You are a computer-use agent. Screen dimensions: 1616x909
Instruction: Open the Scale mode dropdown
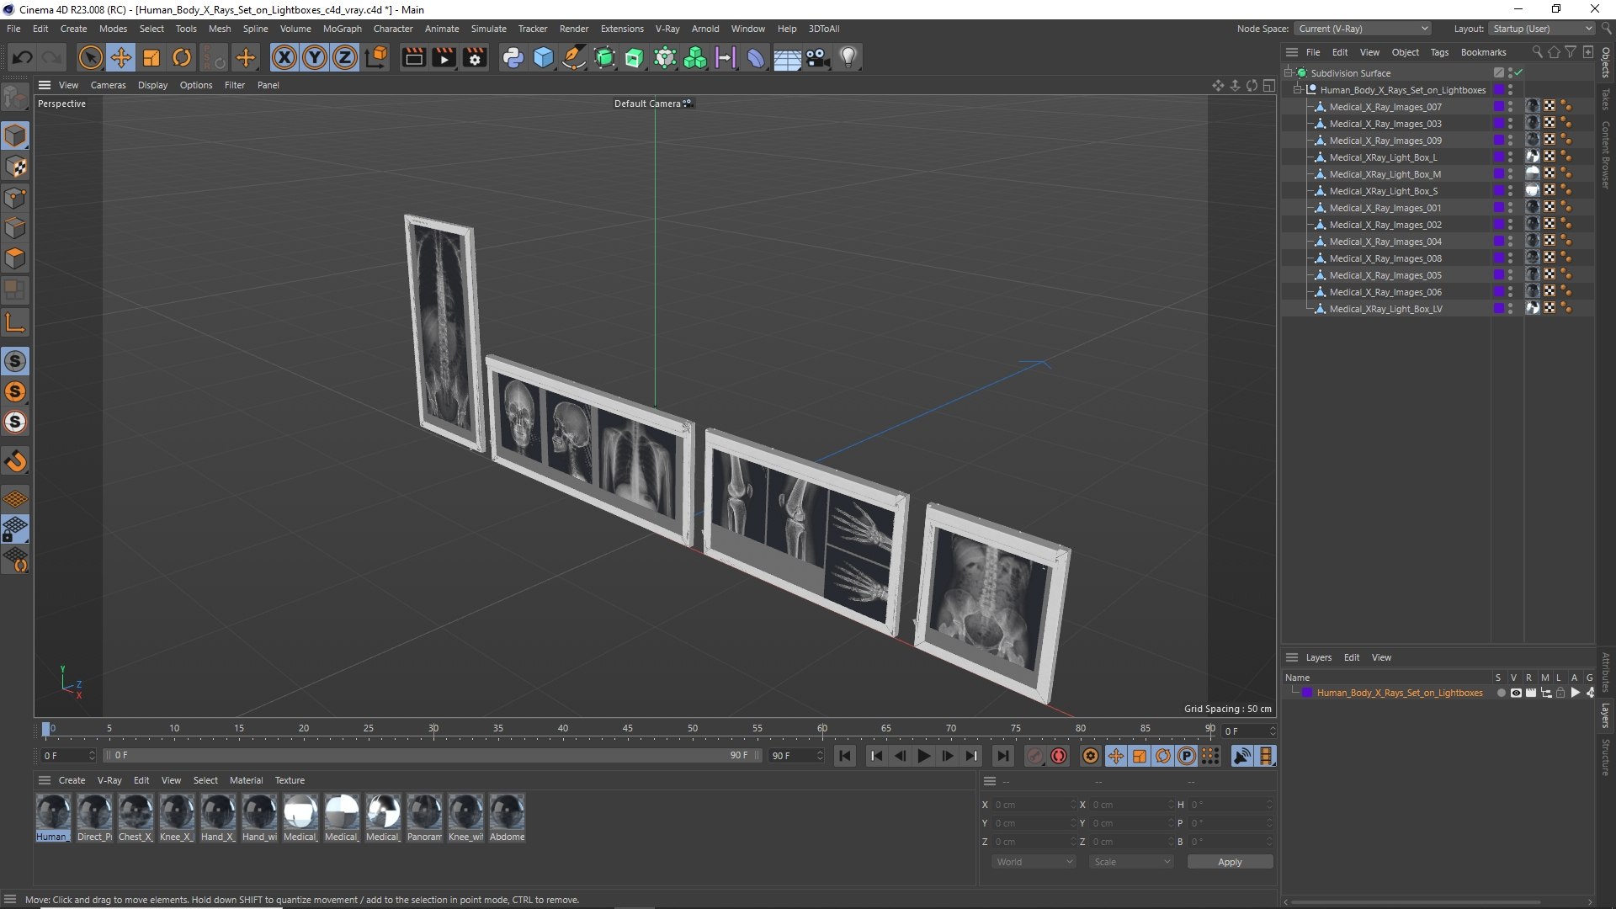tap(1130, 862)
